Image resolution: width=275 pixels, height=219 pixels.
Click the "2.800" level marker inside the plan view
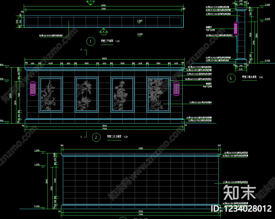[x=140, y=21]
